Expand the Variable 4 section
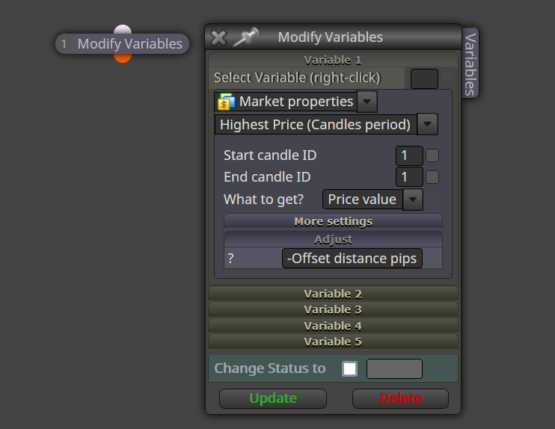The image size is (555, 429). point(333,326)
